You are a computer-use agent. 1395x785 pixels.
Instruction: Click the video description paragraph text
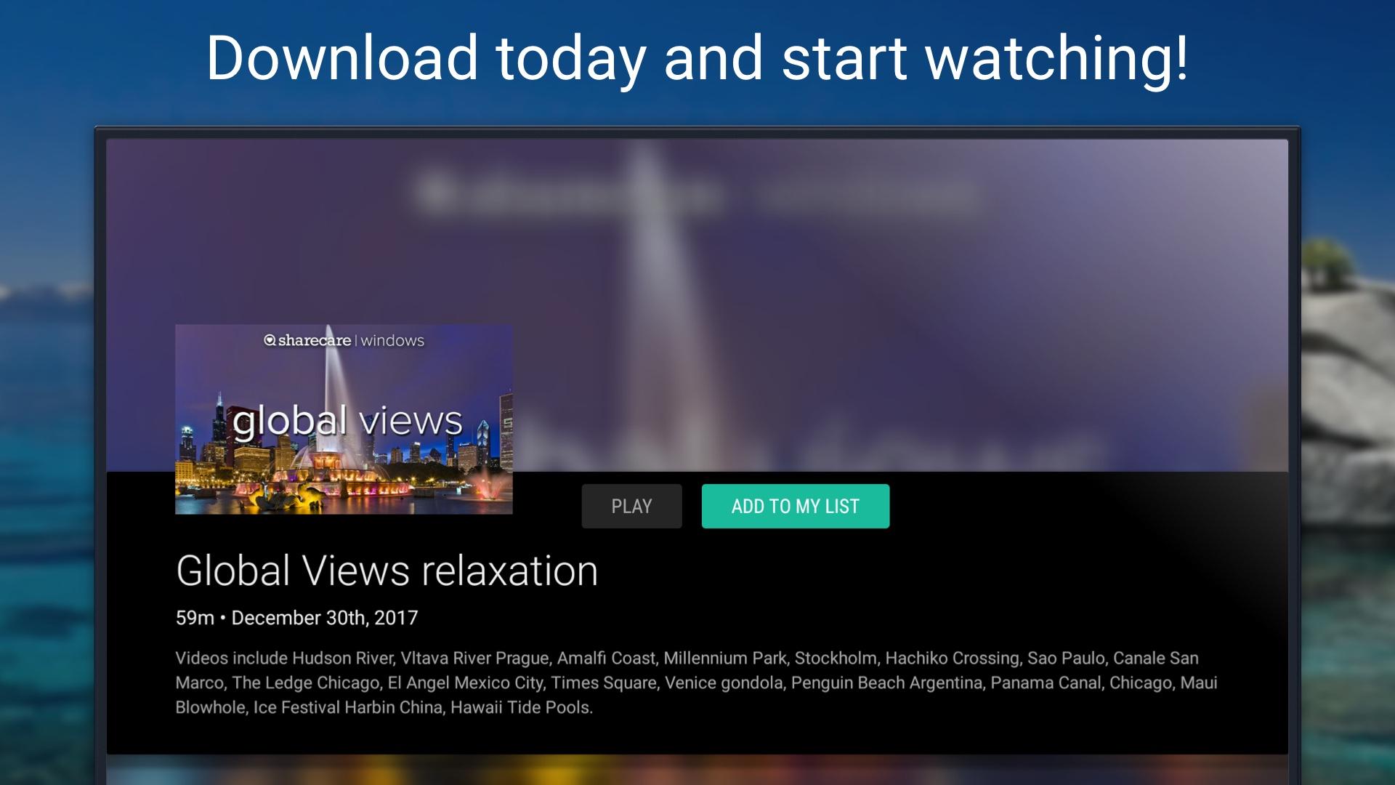[696, 682]
